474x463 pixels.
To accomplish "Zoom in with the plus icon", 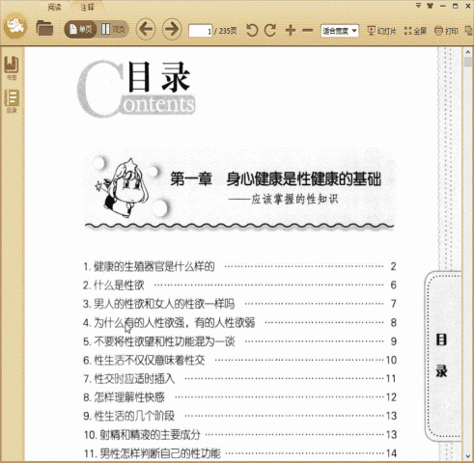I will 291,31.
